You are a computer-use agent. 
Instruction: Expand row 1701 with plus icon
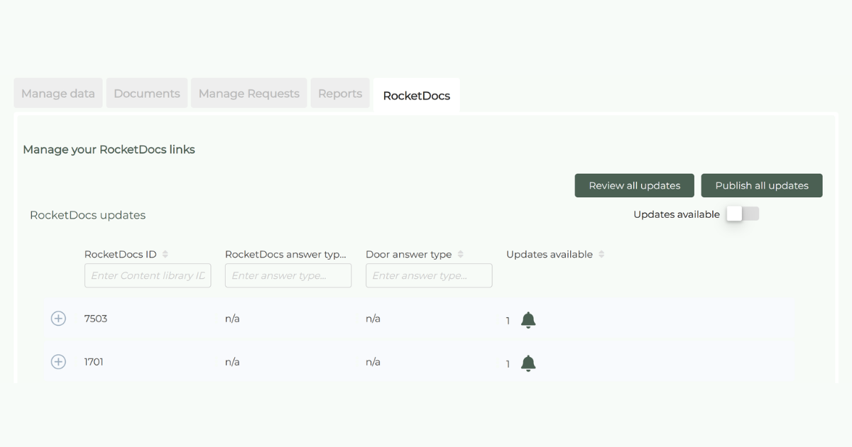[58, 362]
